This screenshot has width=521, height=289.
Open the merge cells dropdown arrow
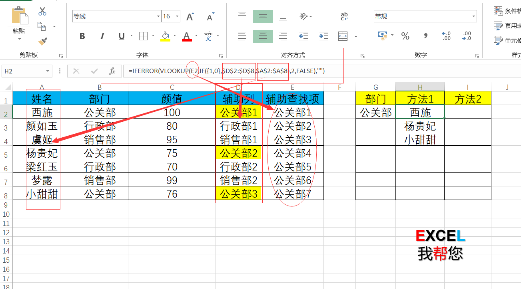point(355,36)
